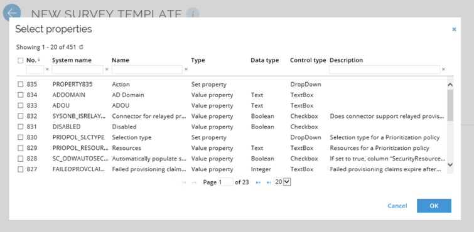This screenshot has height=232, width=474.
Task: Tick the checkbox for ADDOMAIN row 834
Action: [20, 95]
